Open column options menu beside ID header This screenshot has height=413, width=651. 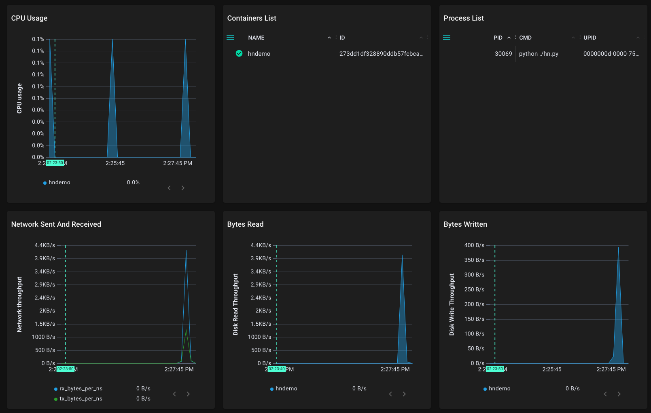427,37
